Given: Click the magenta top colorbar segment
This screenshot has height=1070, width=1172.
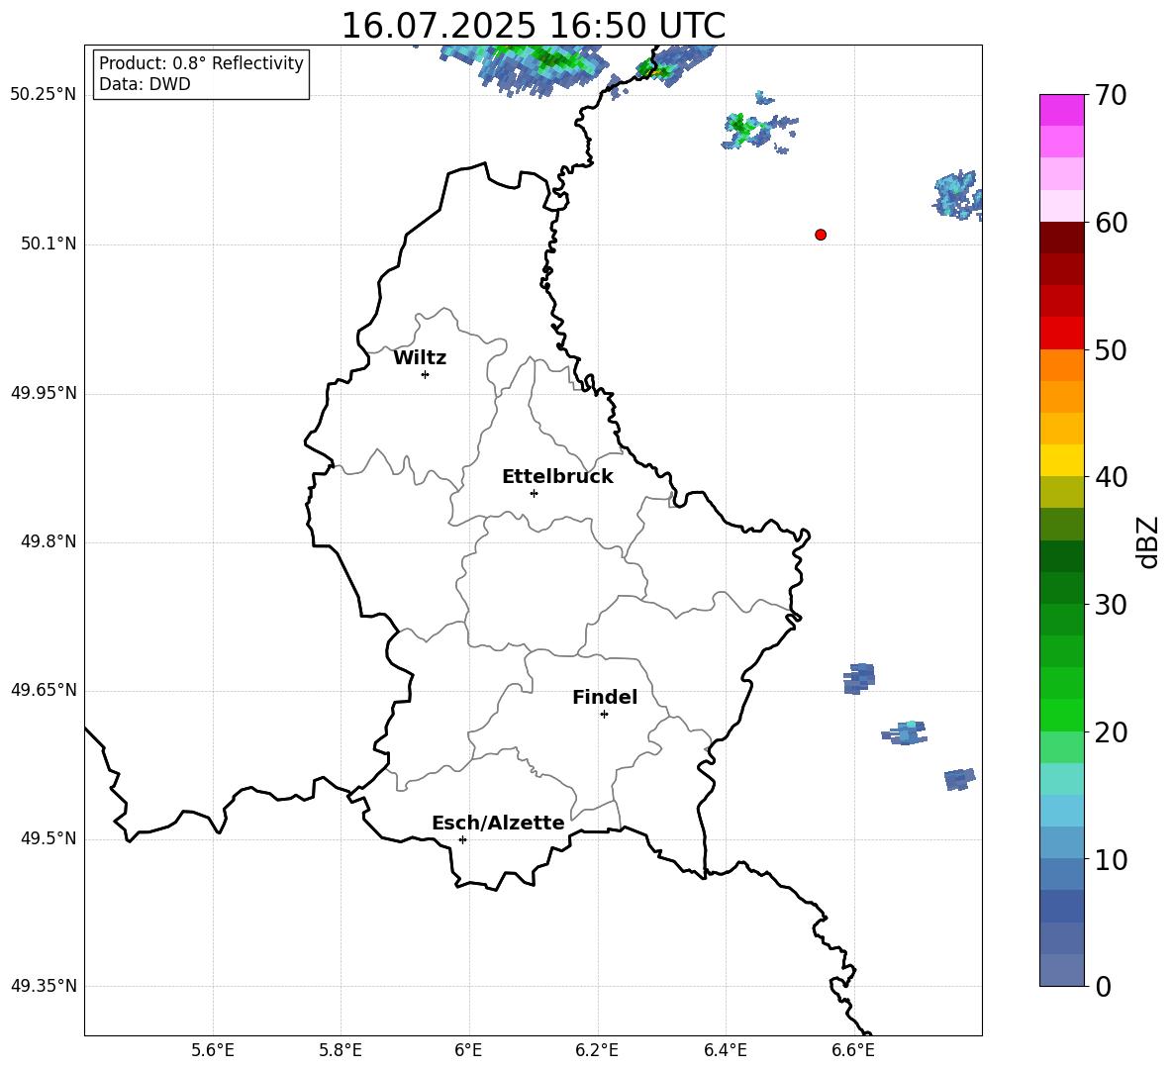Looking at the screenshot, I should 1061,110.
